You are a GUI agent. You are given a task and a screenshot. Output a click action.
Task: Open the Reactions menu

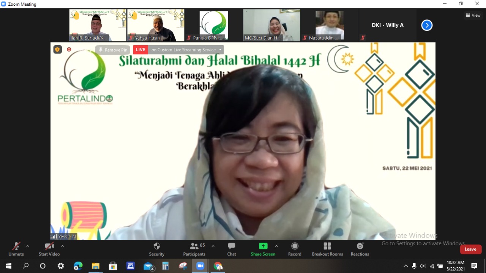pos(360,249)
